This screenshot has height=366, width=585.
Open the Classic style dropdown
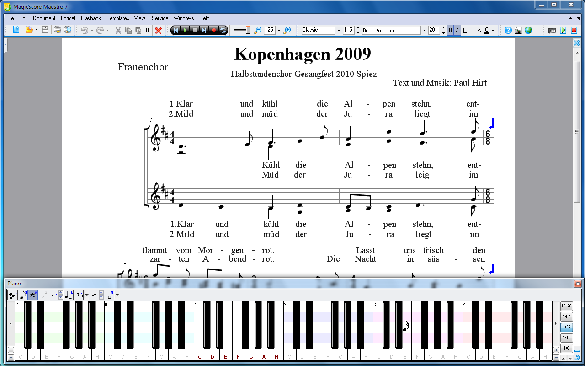(339, 30)
